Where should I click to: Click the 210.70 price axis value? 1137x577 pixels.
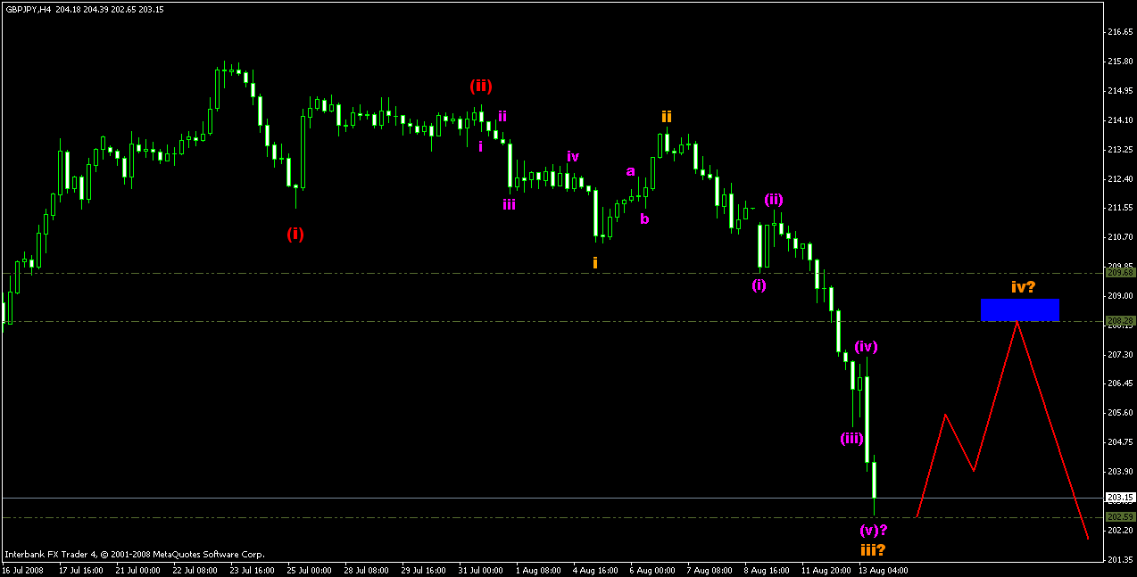click(1120, 237)
